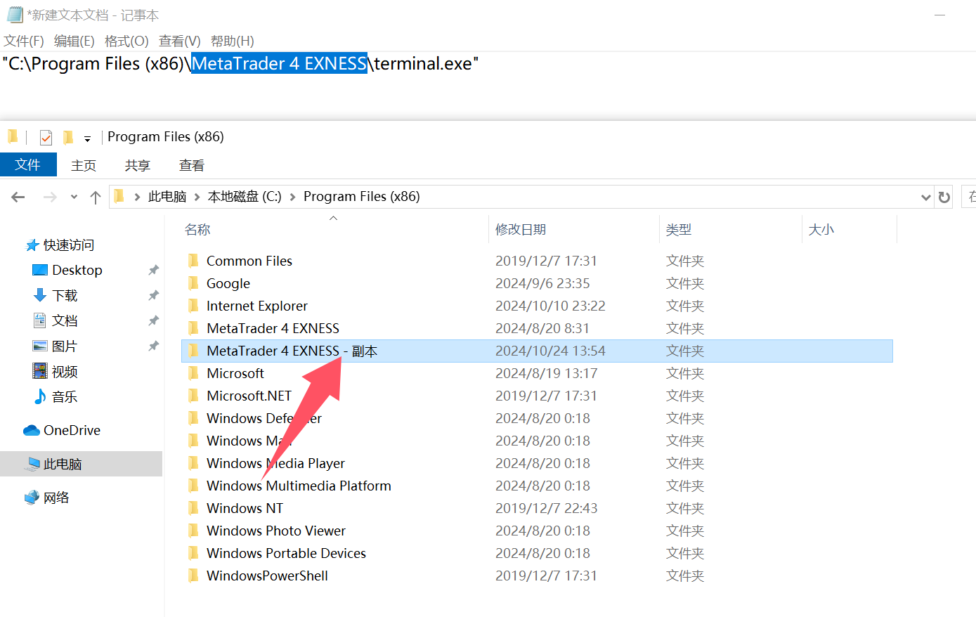Open the 帮助(H) menu in Notepad
The image size is (976, 617).
click(x=233, y=41)
